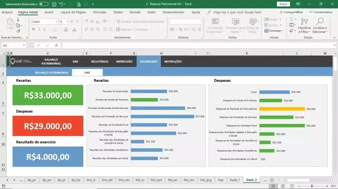Image resolution: width=338 pixels, height=189 pixels.
Task: Toggle the Salvamento Automático switch
Action: click(x=44, y=4)
